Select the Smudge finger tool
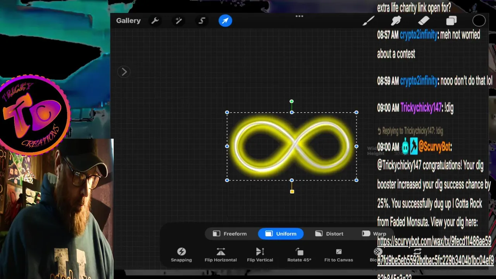 (396, 21)
